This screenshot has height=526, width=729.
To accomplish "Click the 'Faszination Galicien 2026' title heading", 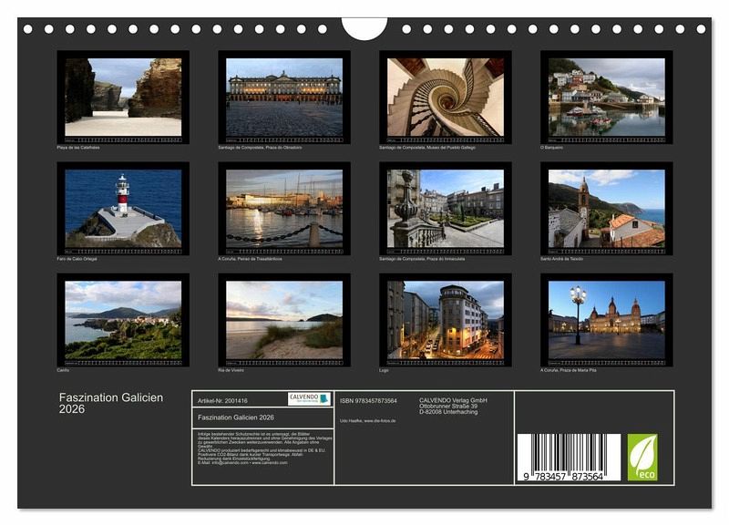I will 111,403.
